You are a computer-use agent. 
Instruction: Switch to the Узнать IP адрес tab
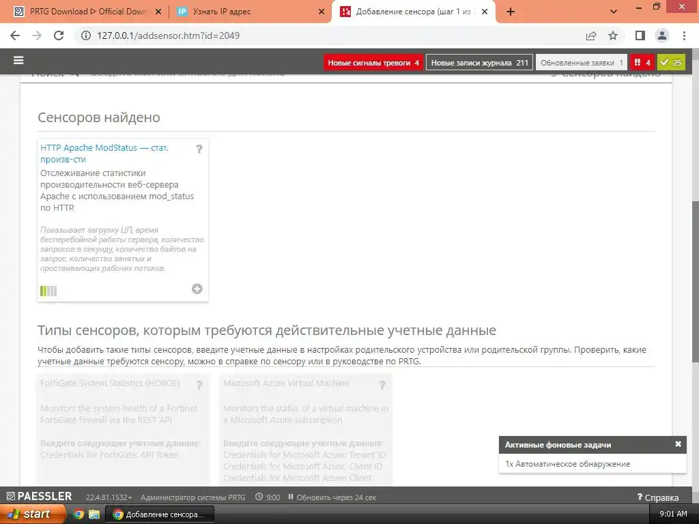coord(250,12)
